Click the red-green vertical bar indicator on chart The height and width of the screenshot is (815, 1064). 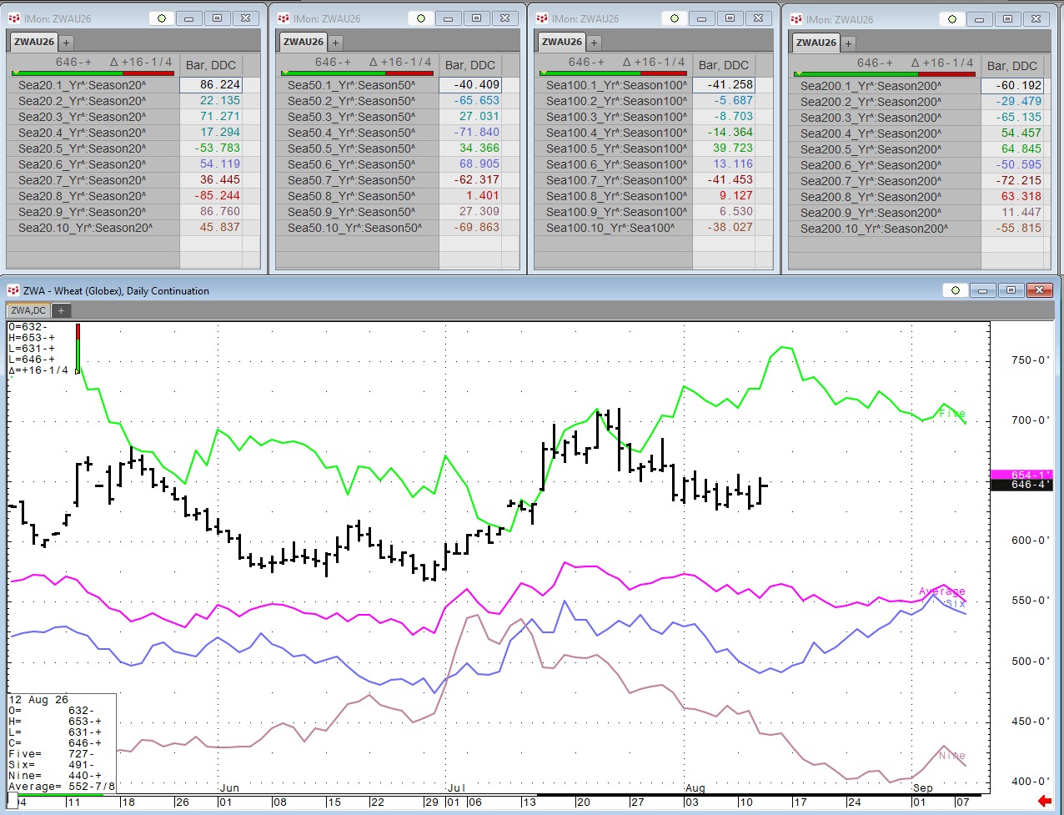coord(78,348)
